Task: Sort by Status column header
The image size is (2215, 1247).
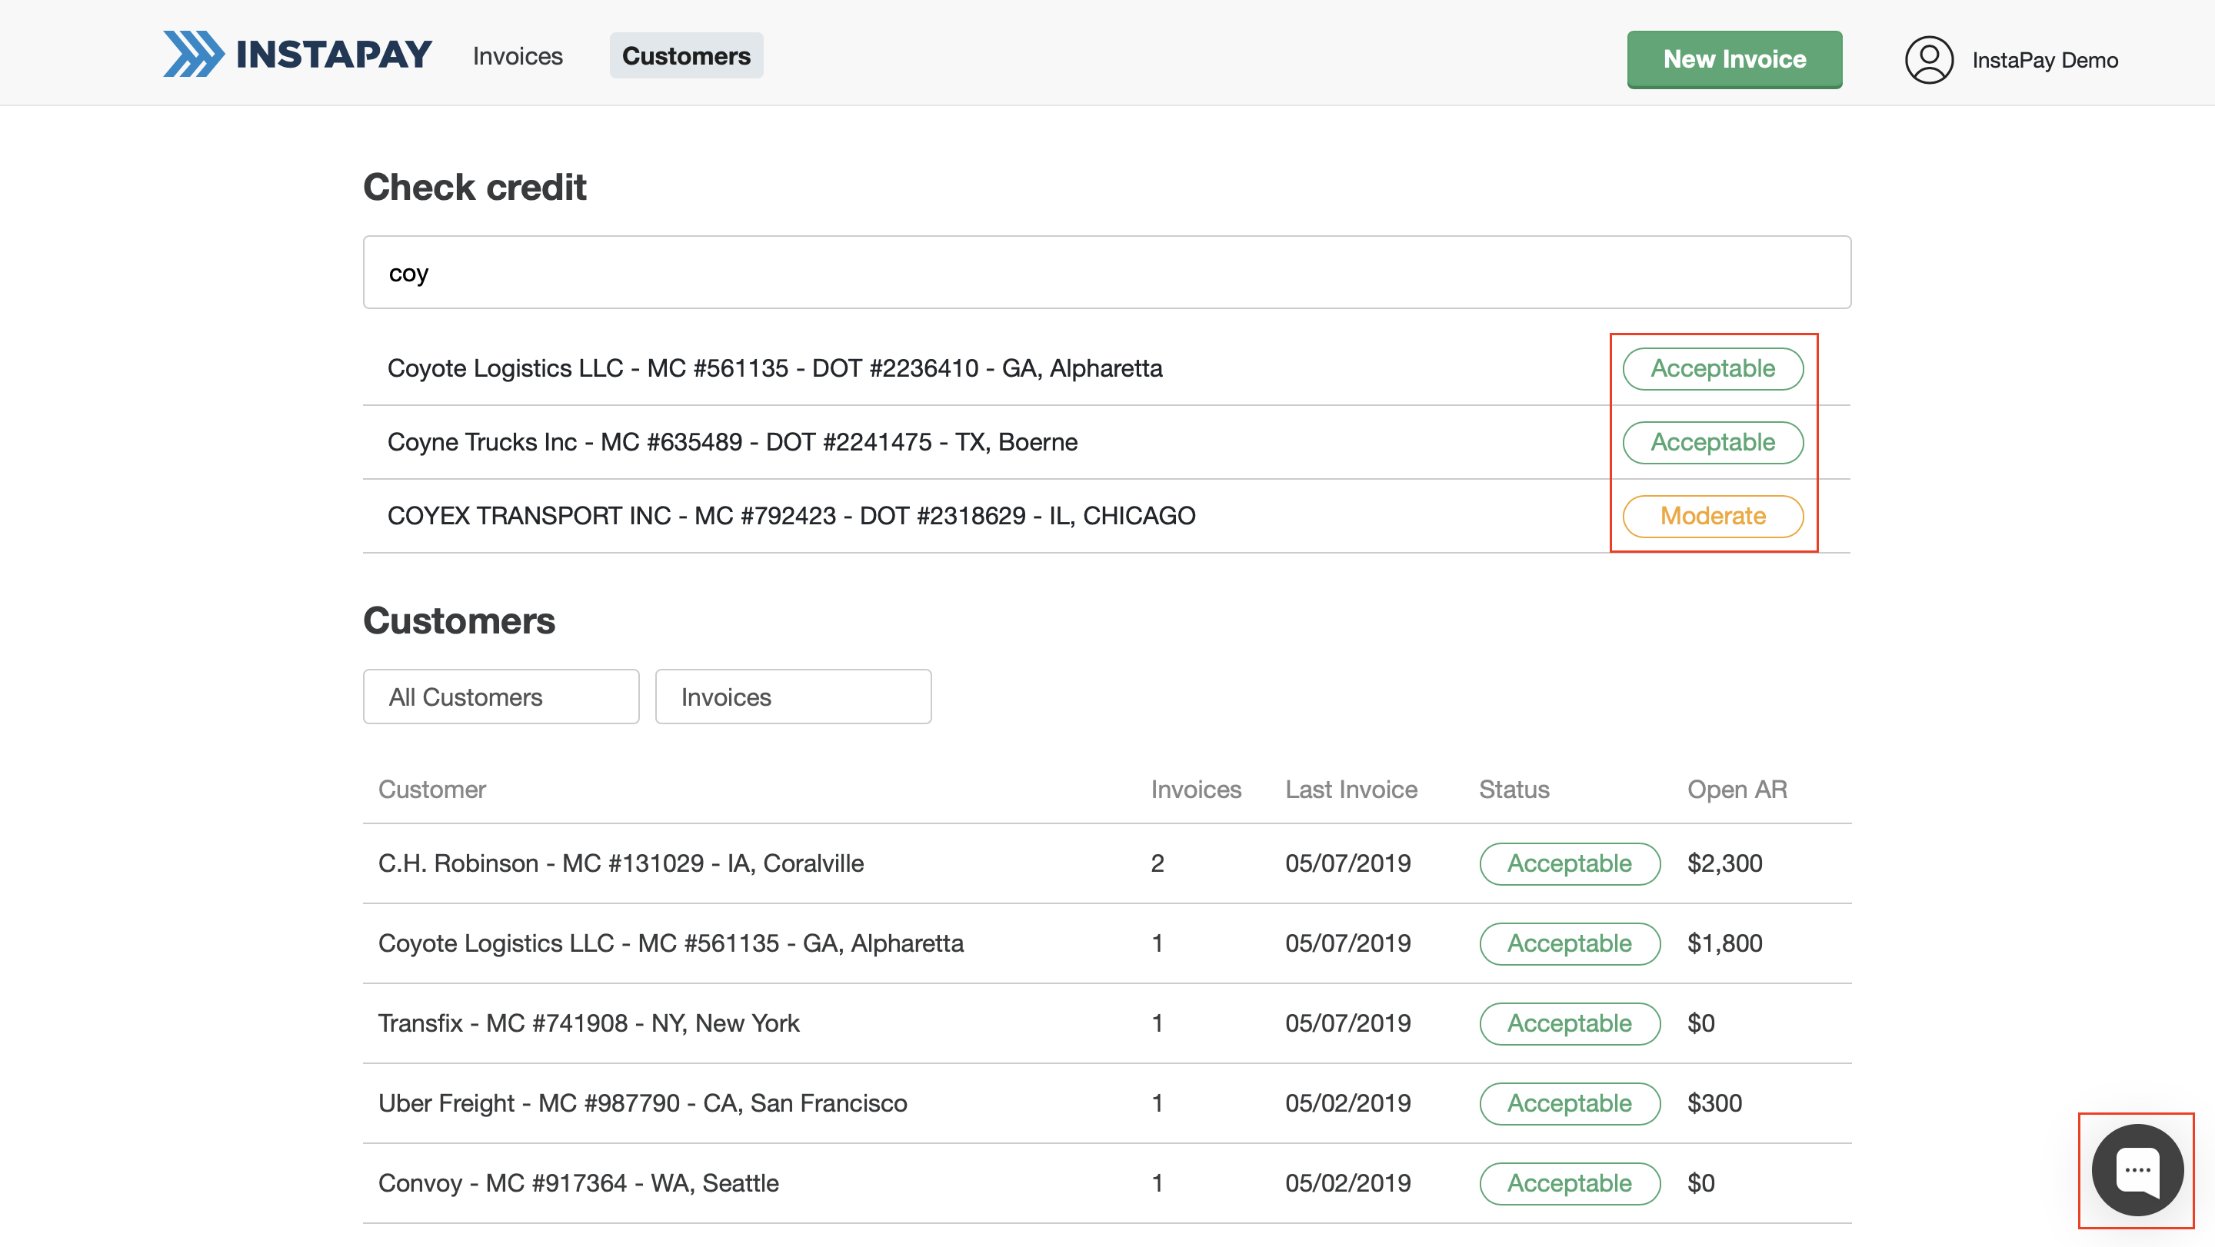Action: point(1514,789)
